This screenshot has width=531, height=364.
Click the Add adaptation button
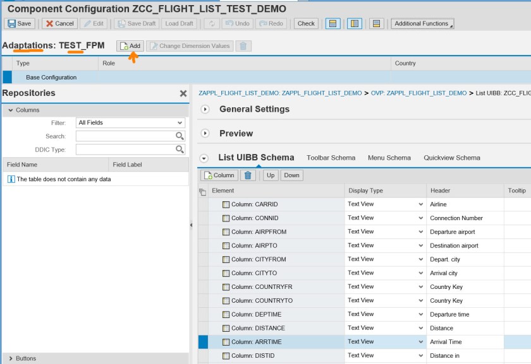coord(130,46)
